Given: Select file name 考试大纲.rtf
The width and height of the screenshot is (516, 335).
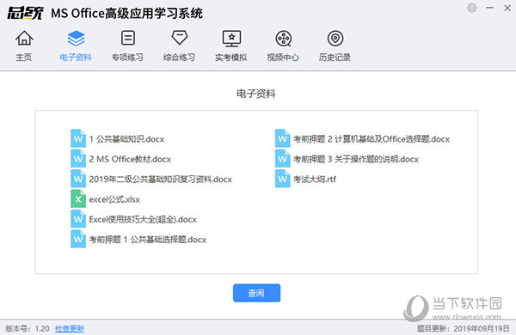Looking at the screenshot, I should pyautogui.click(x=315, y=180).
